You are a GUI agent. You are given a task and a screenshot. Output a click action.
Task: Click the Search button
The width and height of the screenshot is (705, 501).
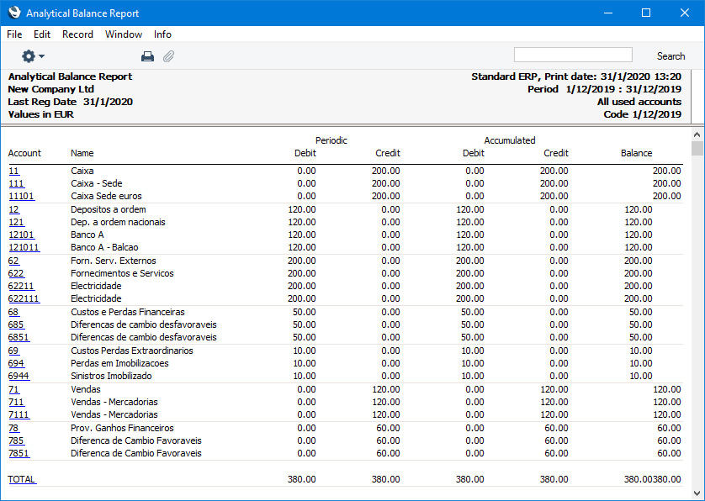671,56
